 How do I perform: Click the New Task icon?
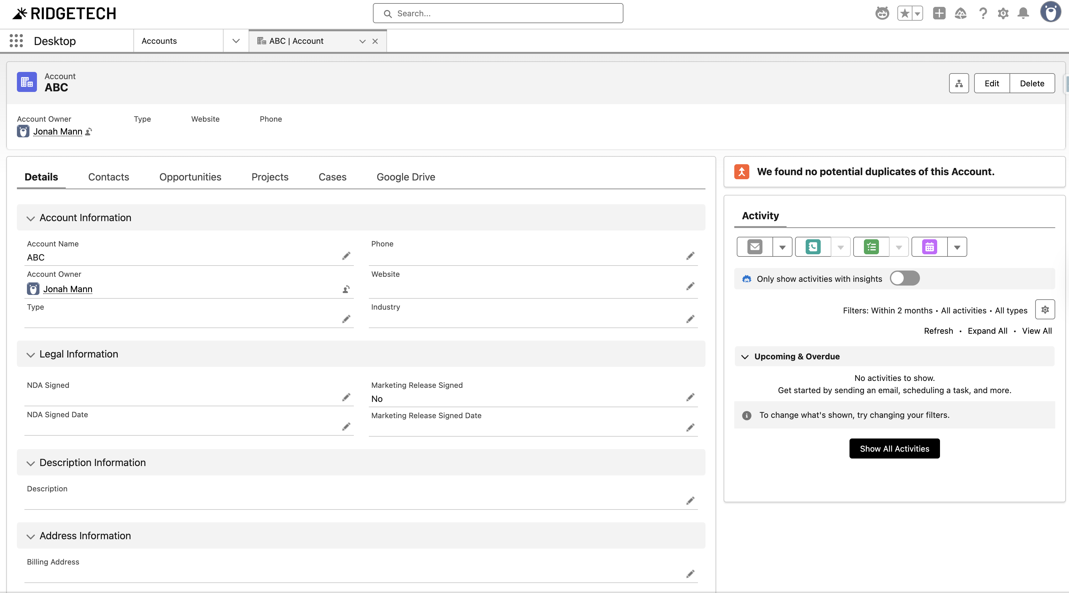point(871,247)
